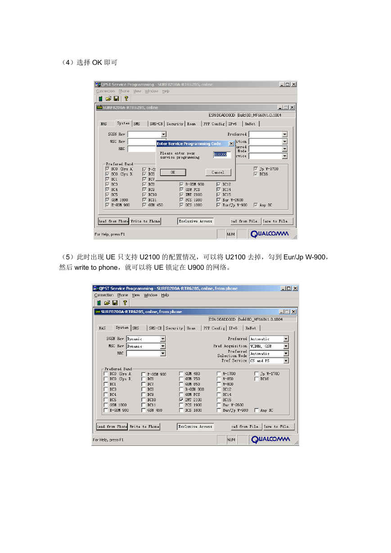Screen dimensions: 391x553
Task: Expand the empty RBC dropdown in the from-phone window
Action: (163, 354)
